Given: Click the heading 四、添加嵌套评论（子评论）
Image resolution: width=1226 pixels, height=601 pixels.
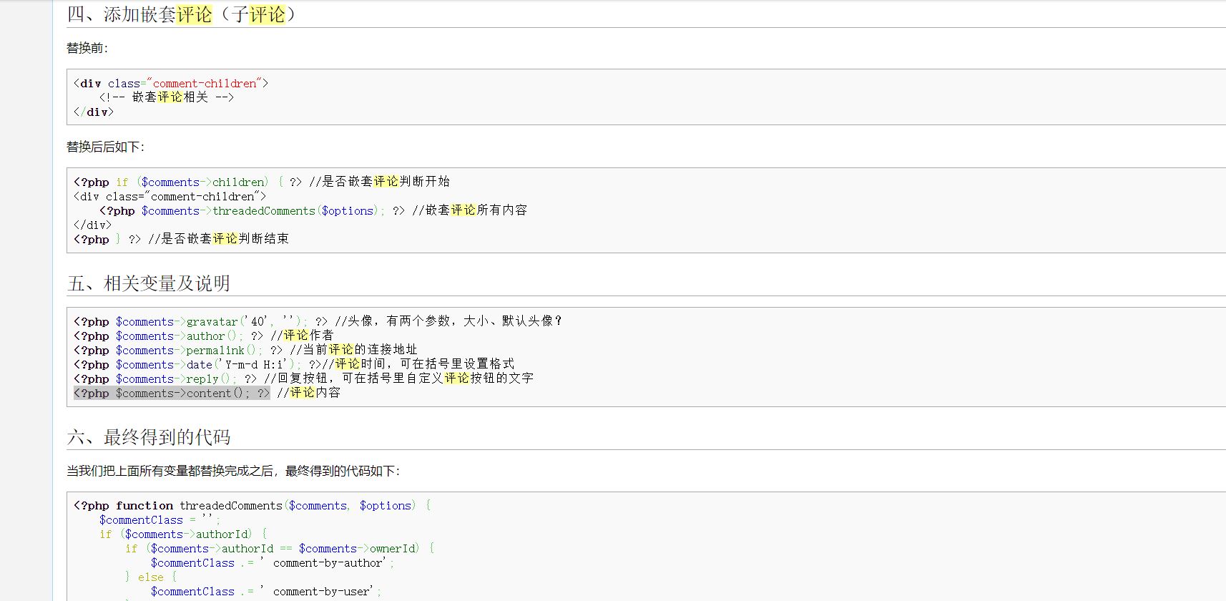Looking at the screenshot, I should click(x=181, y=15).
